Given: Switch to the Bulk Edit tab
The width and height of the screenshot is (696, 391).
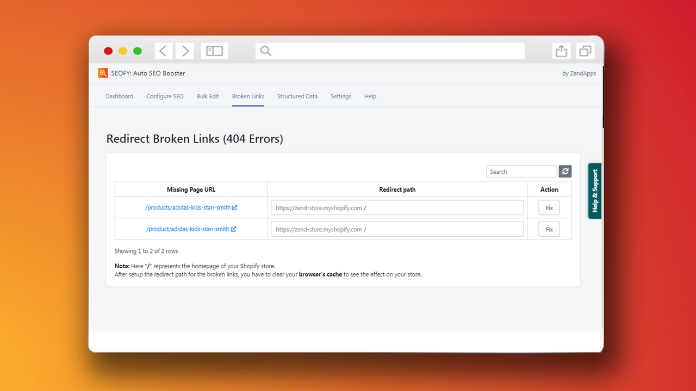Looking at the screenshot, I should click(208, 96).
